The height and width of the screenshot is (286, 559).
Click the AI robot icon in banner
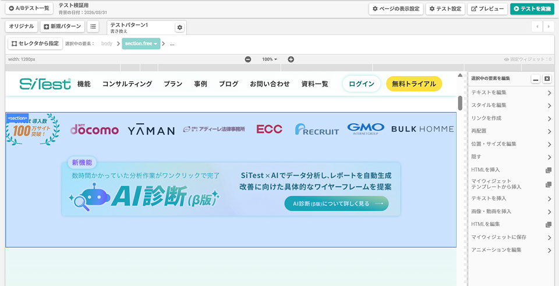[89, 197]
